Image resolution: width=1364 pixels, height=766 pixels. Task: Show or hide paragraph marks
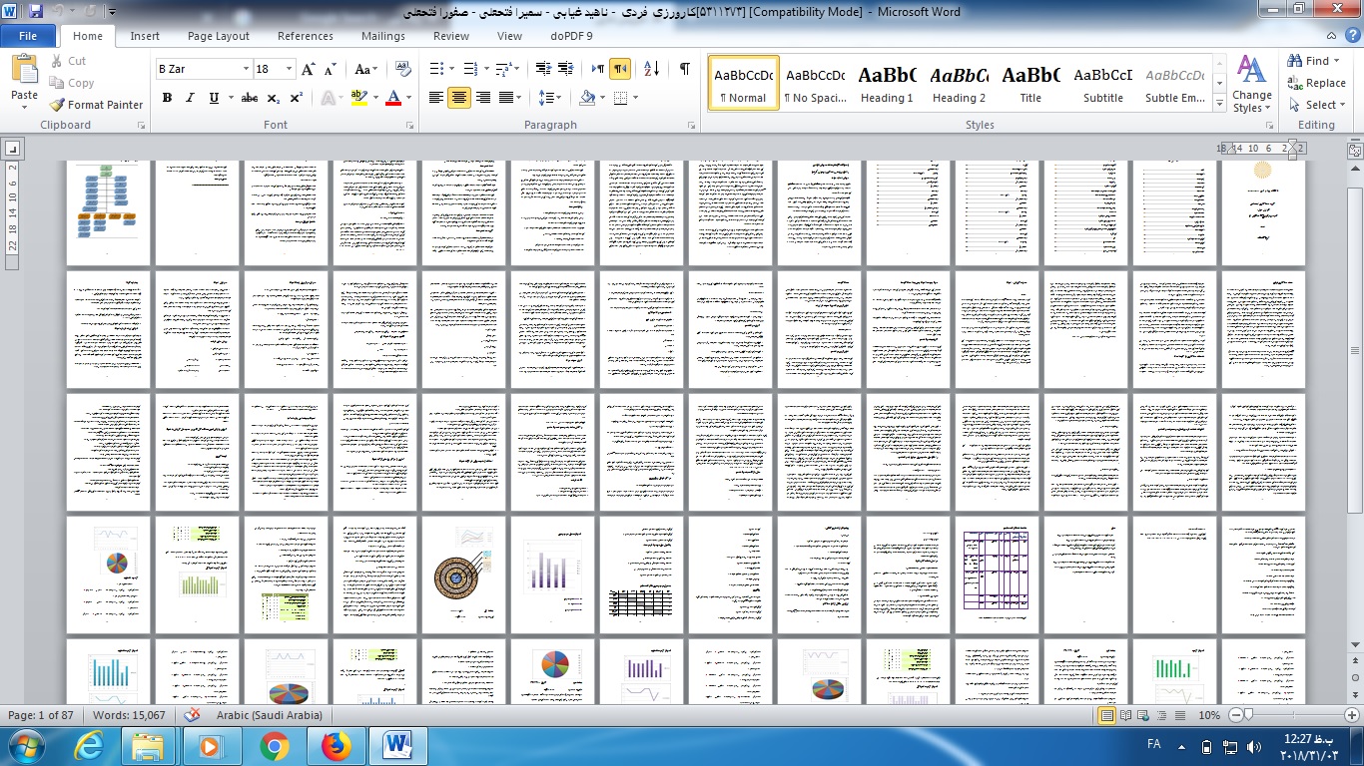point(684,69)
